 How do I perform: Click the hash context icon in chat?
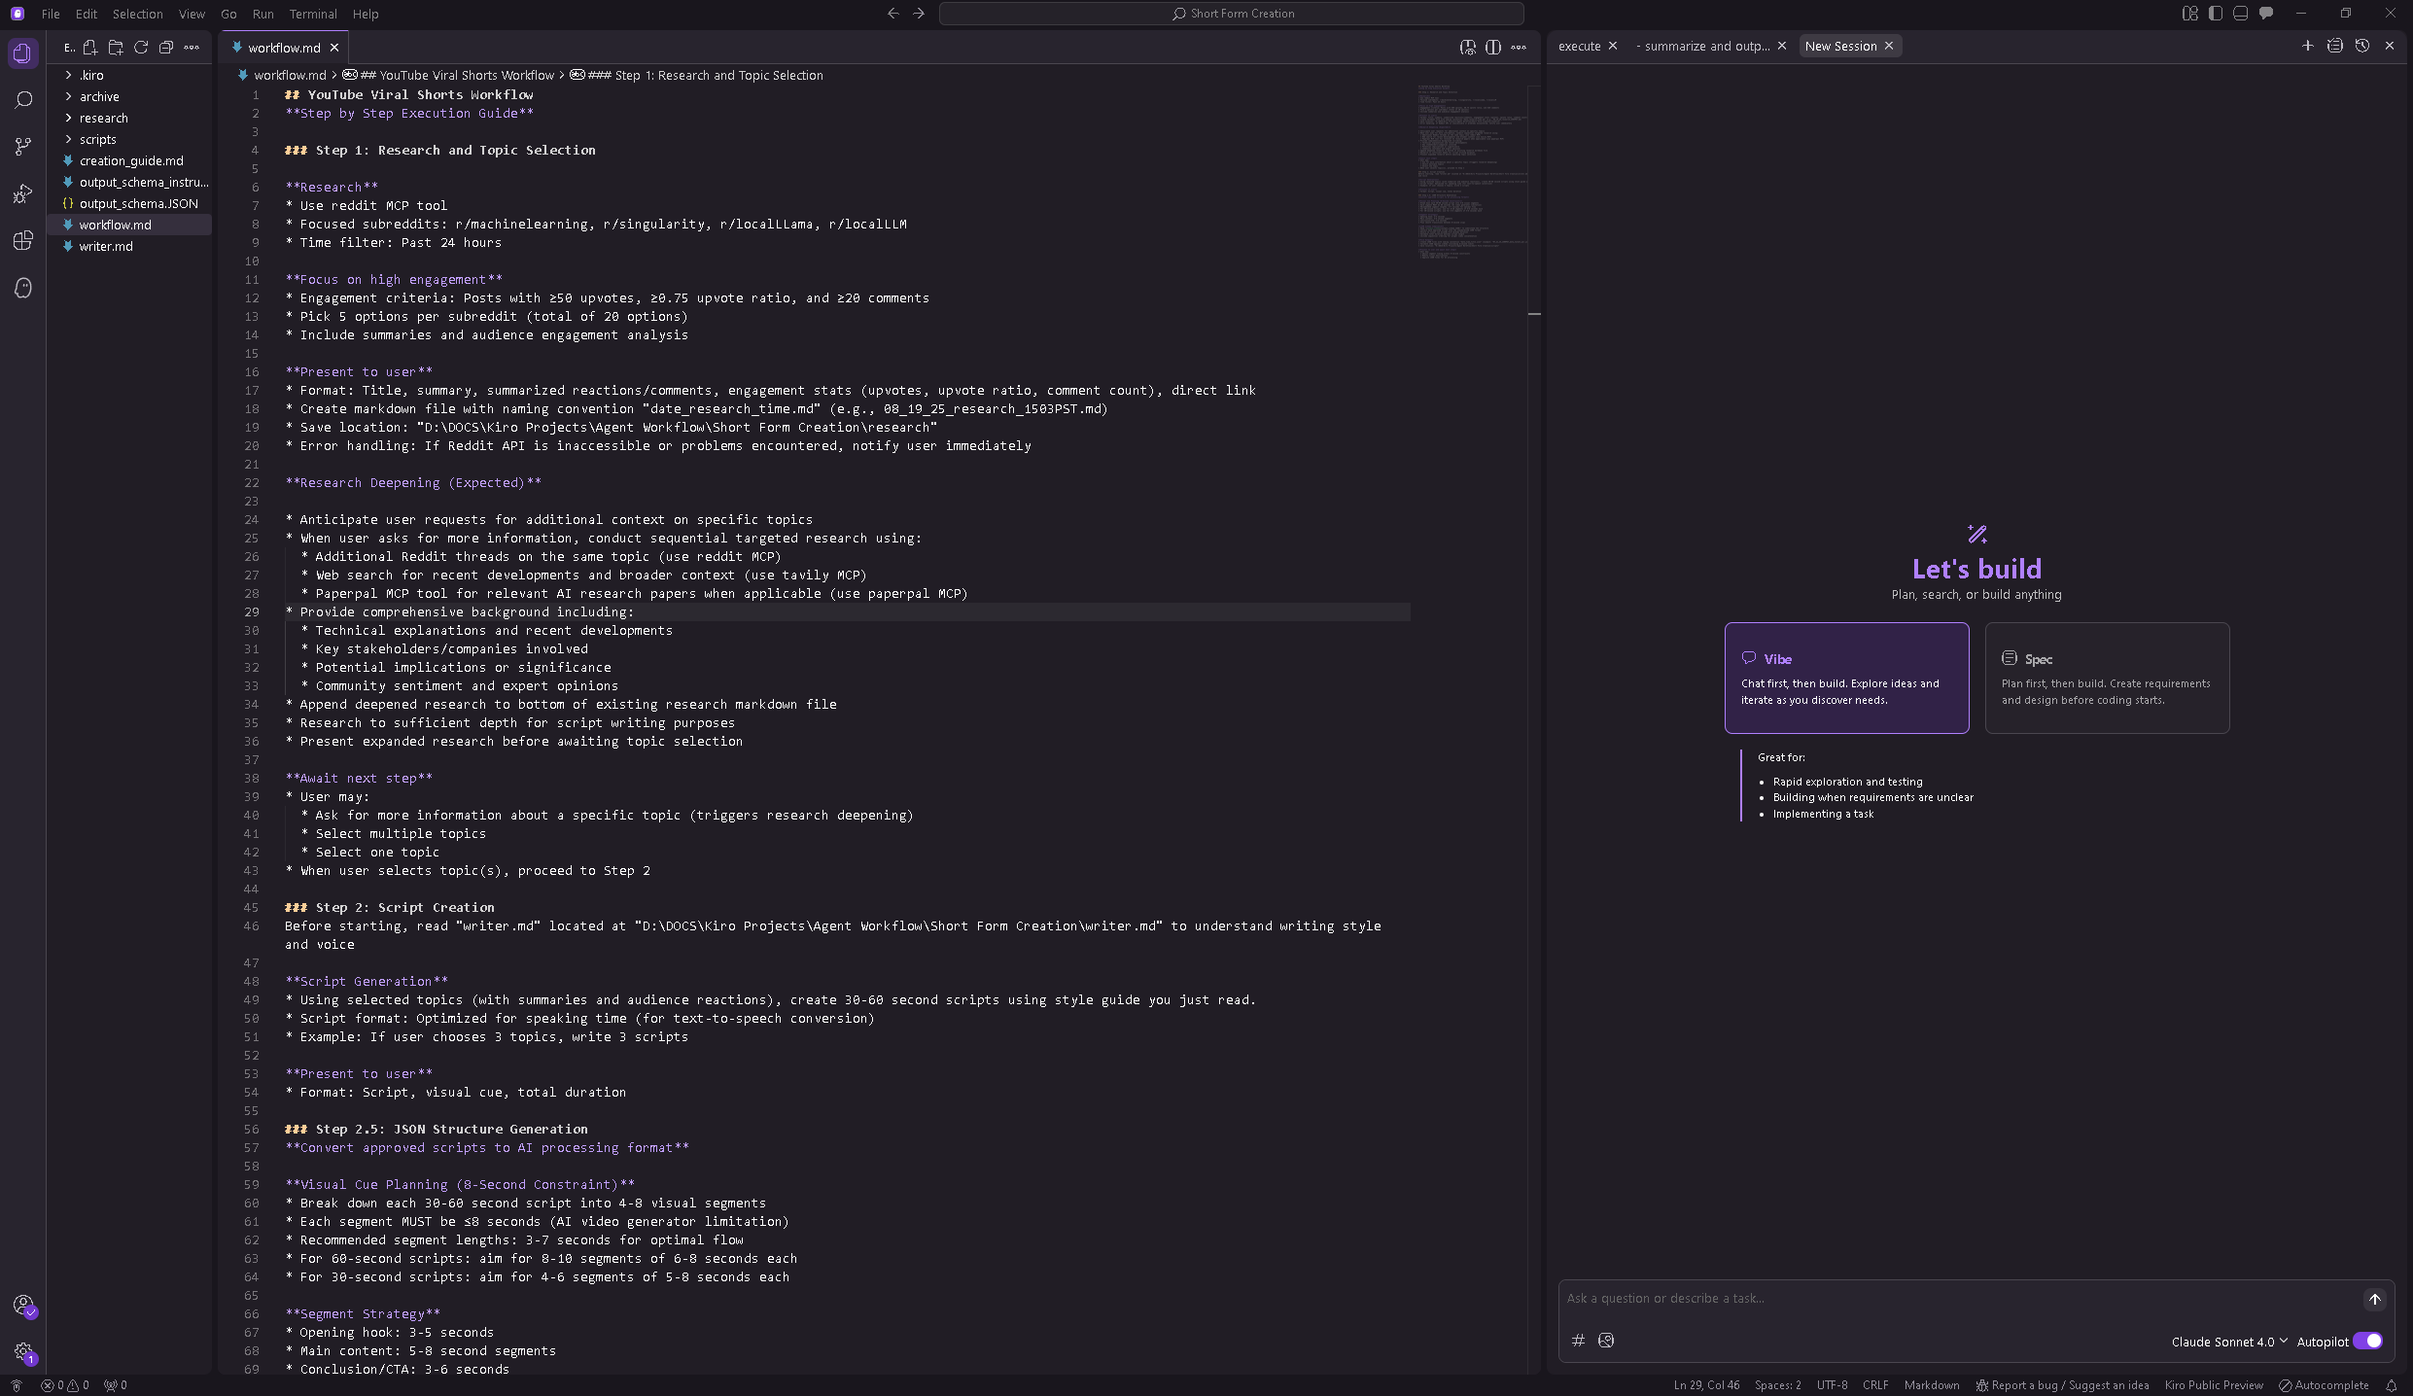(x=1578, y=1341)
